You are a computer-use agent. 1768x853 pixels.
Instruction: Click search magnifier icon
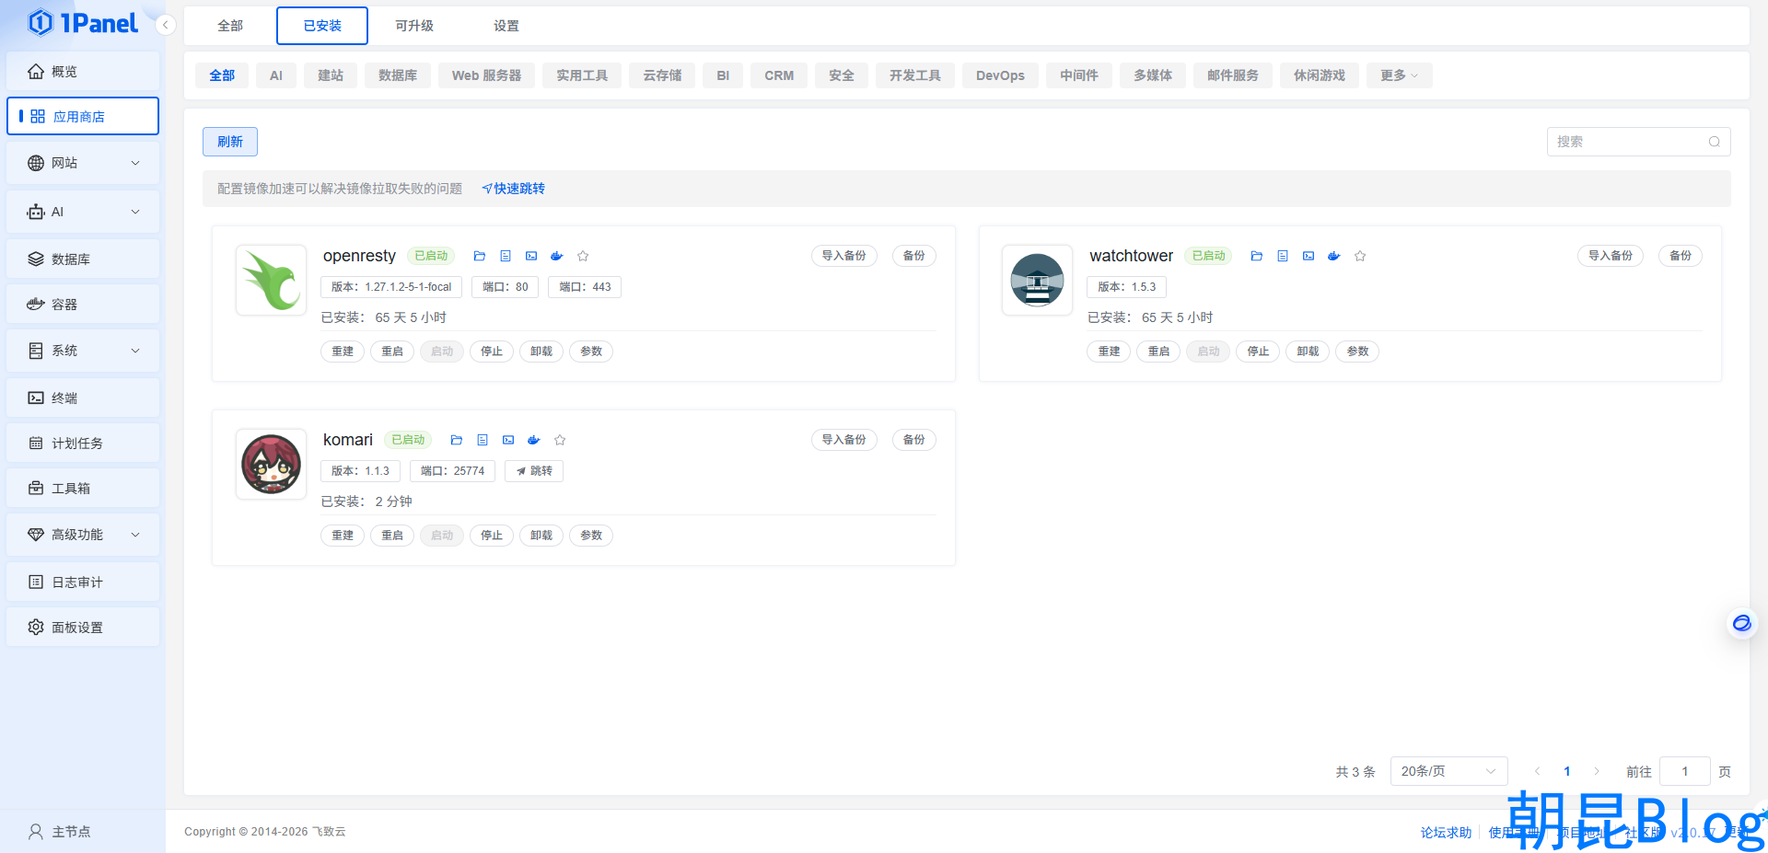click(x=1715, y=142)
